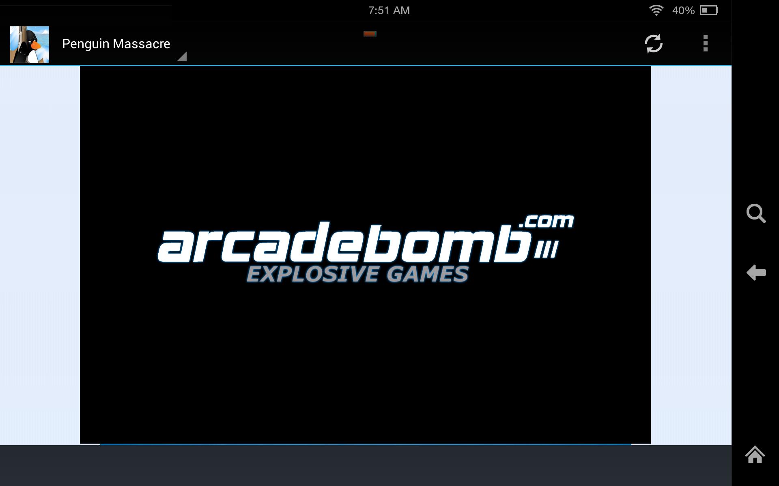Open the three-dot overflow menu
779x486 pixels.
tap(705, 43)
